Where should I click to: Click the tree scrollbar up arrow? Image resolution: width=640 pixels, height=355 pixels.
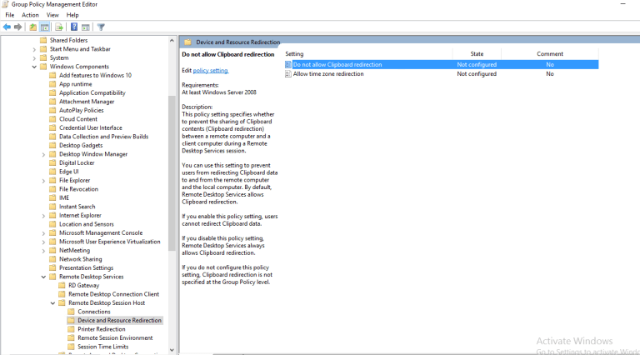click(x=172, y=40)
